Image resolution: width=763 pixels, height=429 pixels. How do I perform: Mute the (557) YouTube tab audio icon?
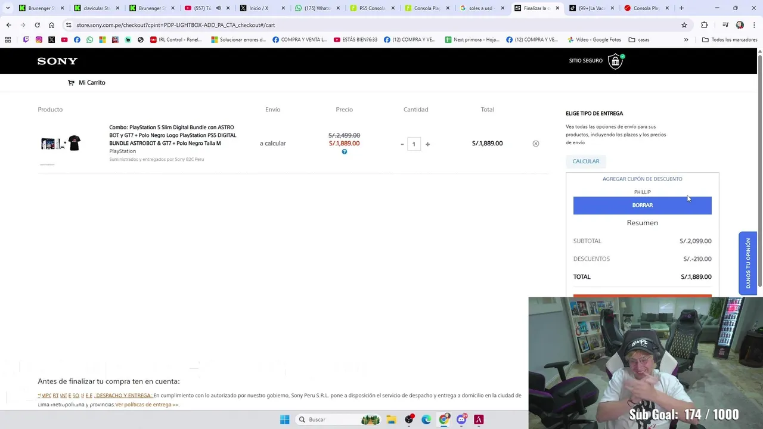tap(218, 8)
